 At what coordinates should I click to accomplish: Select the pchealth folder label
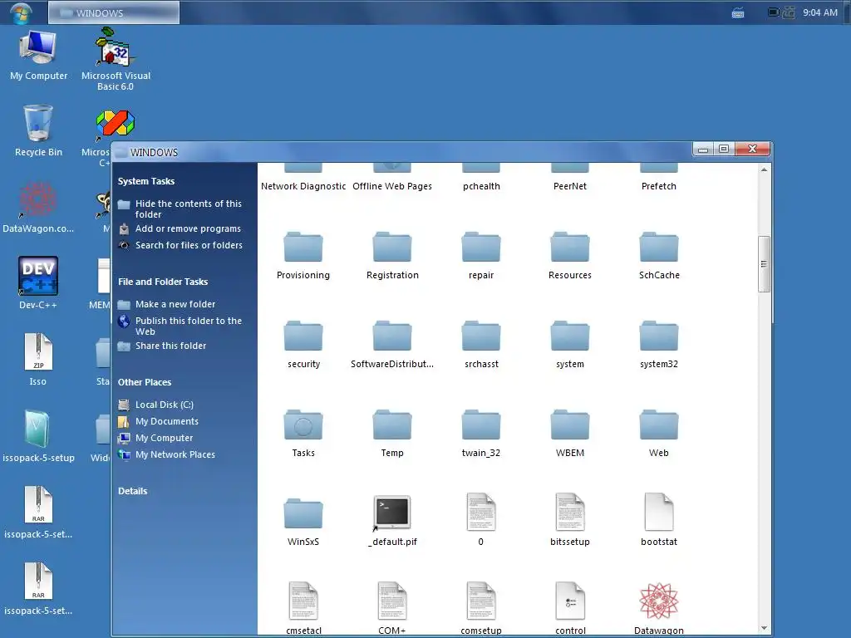coord(481,186)
